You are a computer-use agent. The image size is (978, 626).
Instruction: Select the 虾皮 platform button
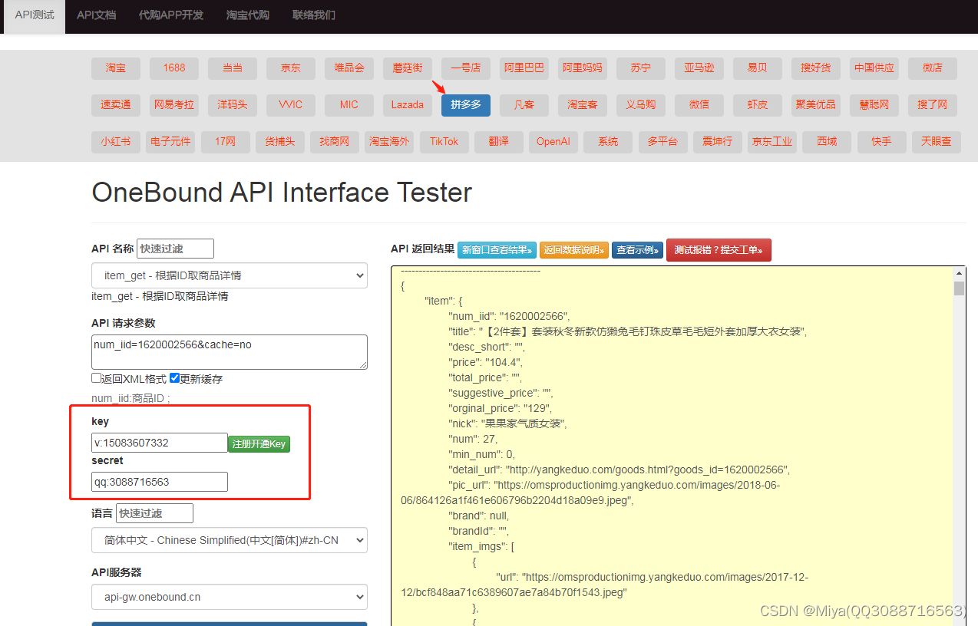[758, 104]
